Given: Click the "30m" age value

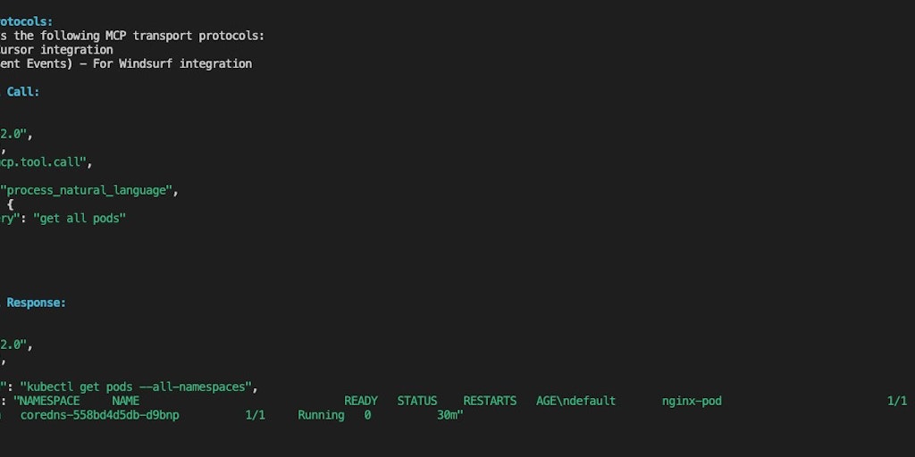Looking at the screenshot, I should (x=449, y=415).
